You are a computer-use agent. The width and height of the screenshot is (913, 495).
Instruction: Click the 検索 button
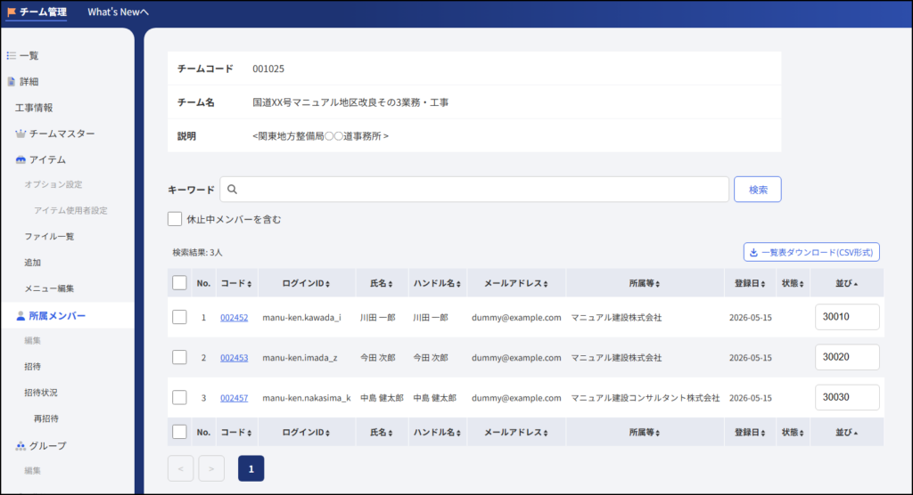click(758, 190)
